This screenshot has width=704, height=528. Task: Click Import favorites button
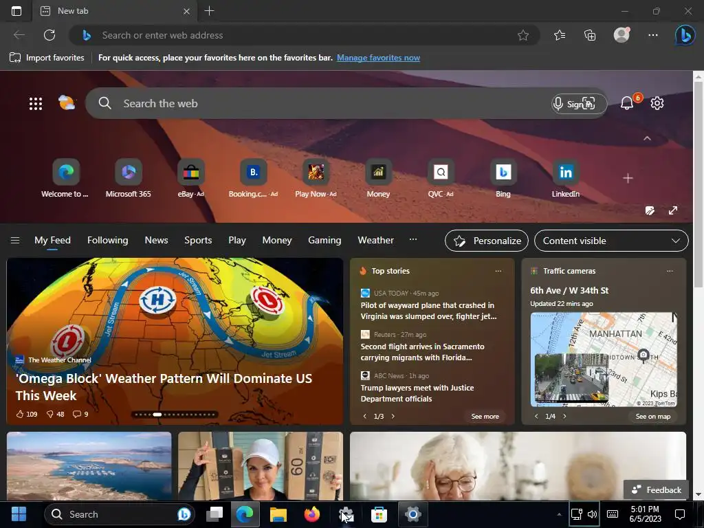pyautogui.click(x=47, y=58)
